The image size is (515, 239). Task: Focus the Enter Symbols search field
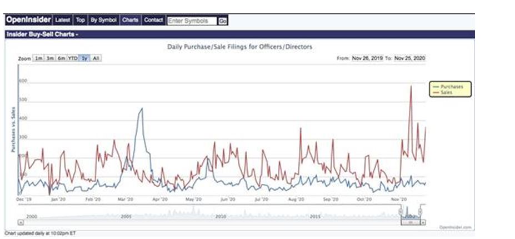[x=192, y=21]
